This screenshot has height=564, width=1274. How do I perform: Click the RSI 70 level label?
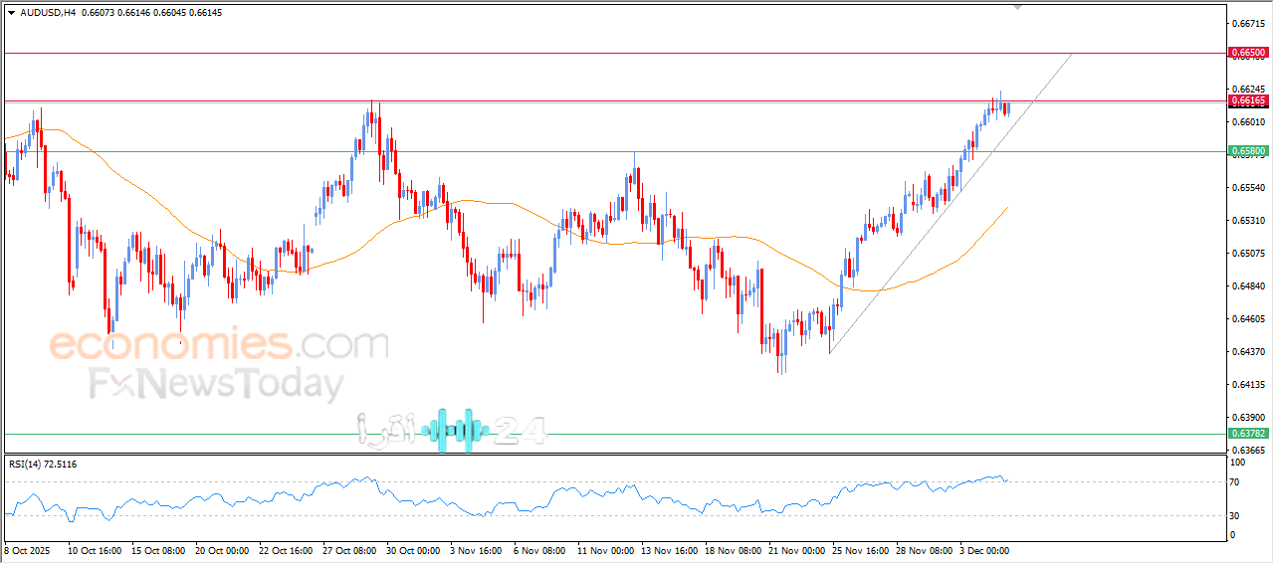click(1237, 482)
